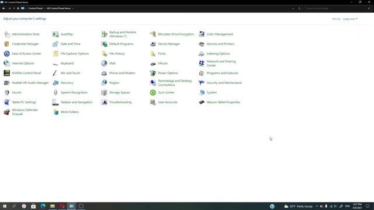Open RemoteApp and Desktop Connections icon
The width and height of the screenshot is (374, 210).
coord(153,83)
